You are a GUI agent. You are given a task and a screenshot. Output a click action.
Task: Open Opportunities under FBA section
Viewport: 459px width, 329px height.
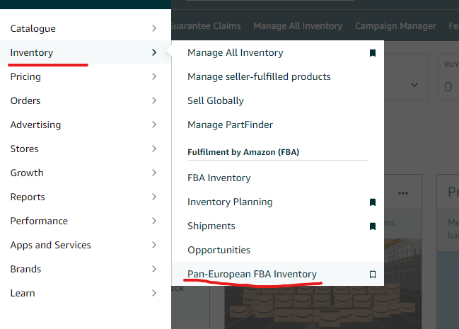219,250
